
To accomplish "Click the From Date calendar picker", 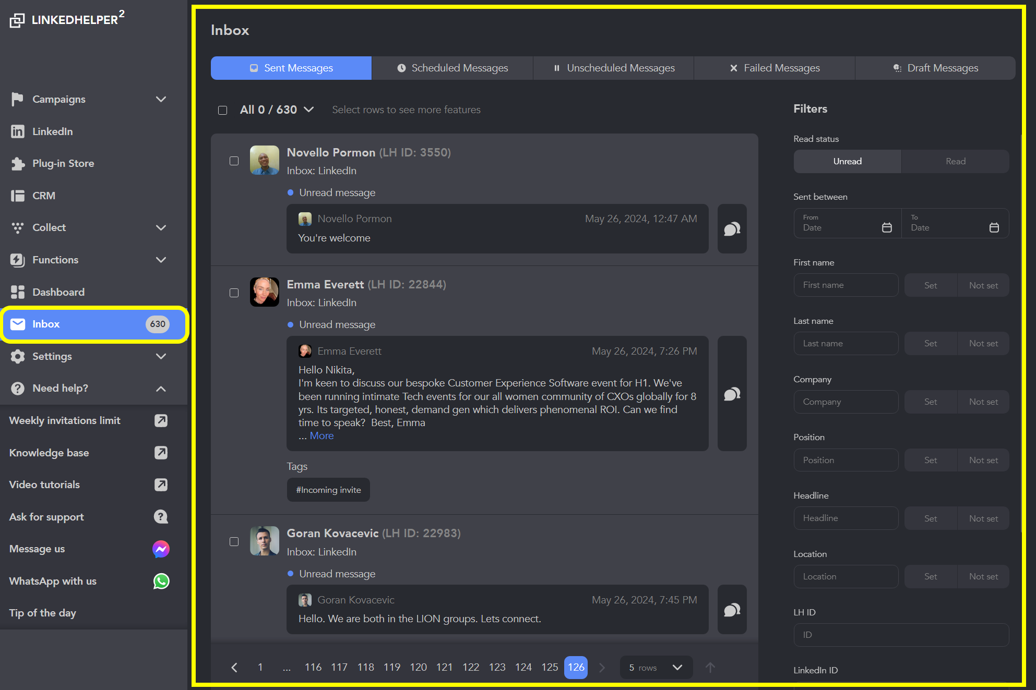I will coord(887,227).
